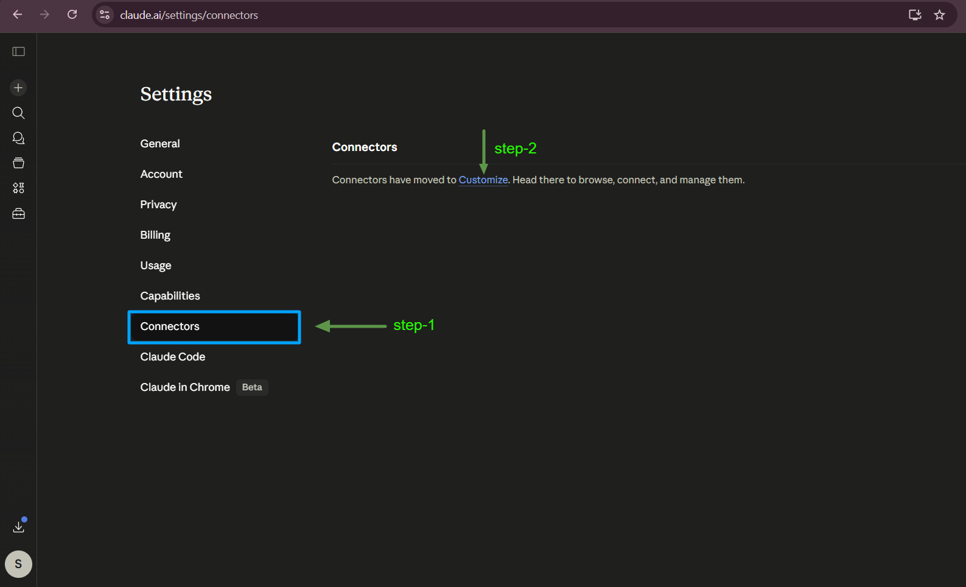Open General settings

point(160,144)
